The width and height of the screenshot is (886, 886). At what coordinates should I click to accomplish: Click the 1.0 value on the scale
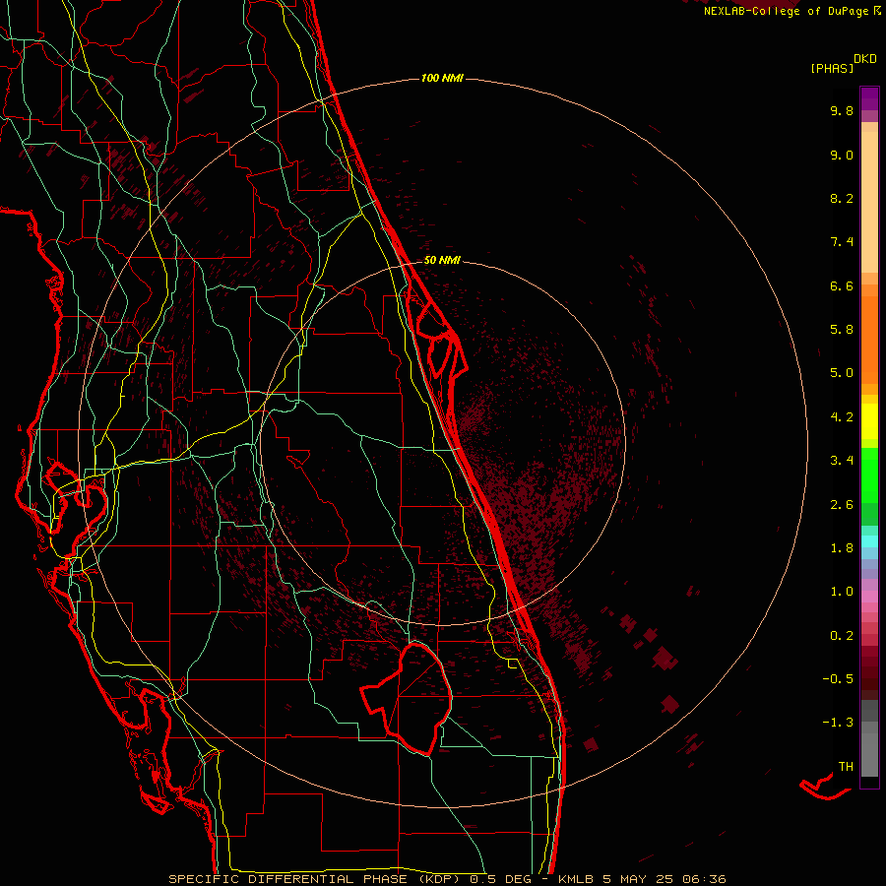[842, 592]
